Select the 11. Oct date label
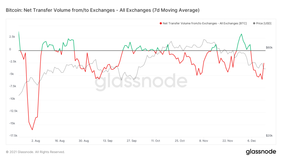Screen dimensions: 282x159 [156, 141]
